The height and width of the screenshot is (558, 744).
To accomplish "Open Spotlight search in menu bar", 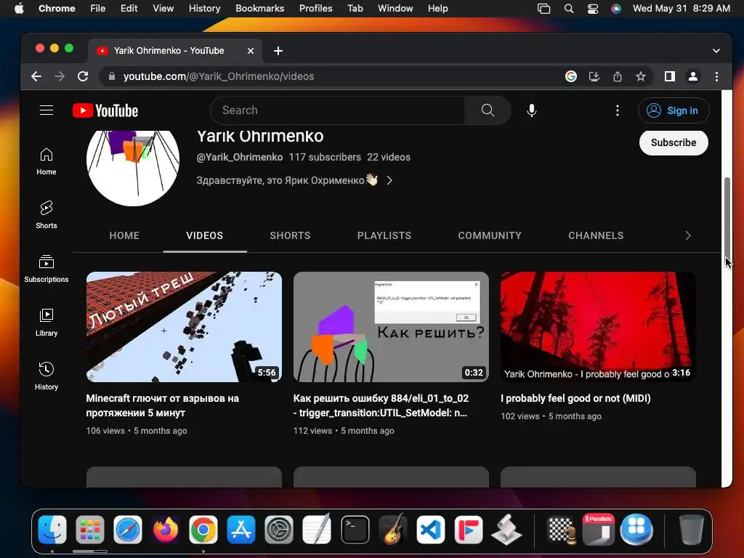I will 568,9.
